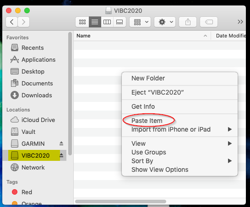Go forward with the right chevron button
This screenshot has height=207, width=250.
(x=24, y=22)
